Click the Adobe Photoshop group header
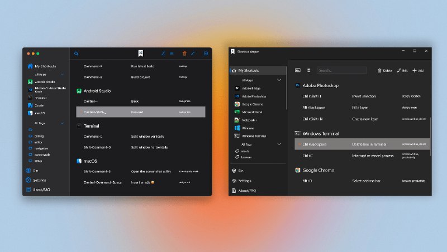 click(x=317, y=85)
